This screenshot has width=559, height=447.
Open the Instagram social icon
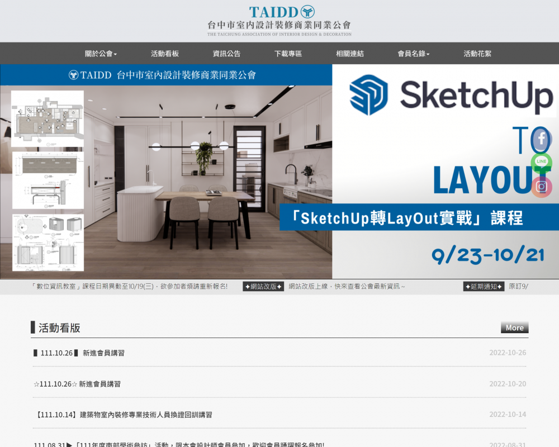(x=541, y=187)
